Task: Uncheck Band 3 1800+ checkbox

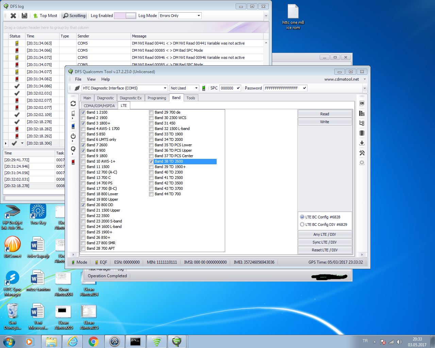Action: coord(83,123)
